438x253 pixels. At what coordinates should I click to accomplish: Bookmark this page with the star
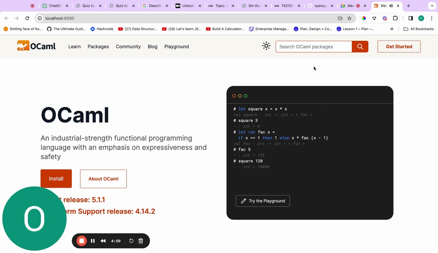point(349,18)
